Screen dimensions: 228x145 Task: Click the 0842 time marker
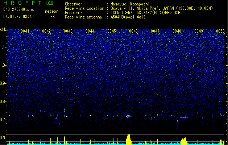point(46,31)
